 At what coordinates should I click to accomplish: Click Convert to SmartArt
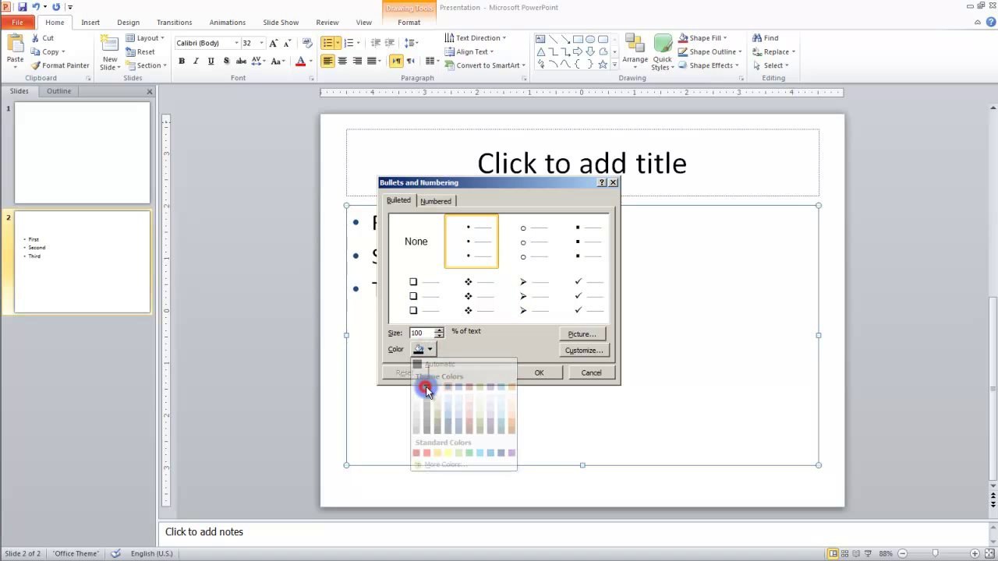tap(485, 65)
